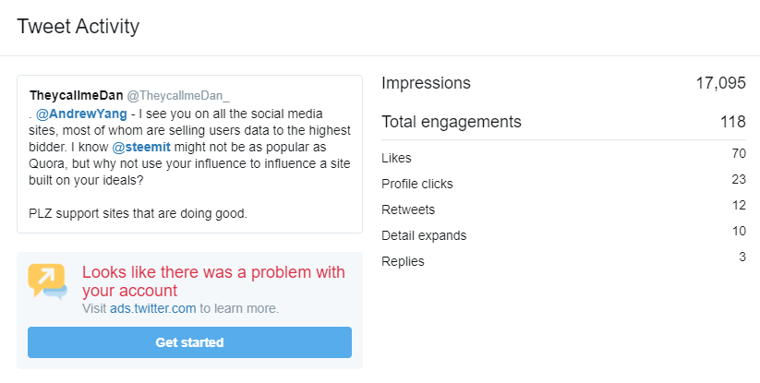Image resolution: width=760 pixels, height=383 pixels.
Task: Click the Replies metric label
Action: tap(403, 261)
